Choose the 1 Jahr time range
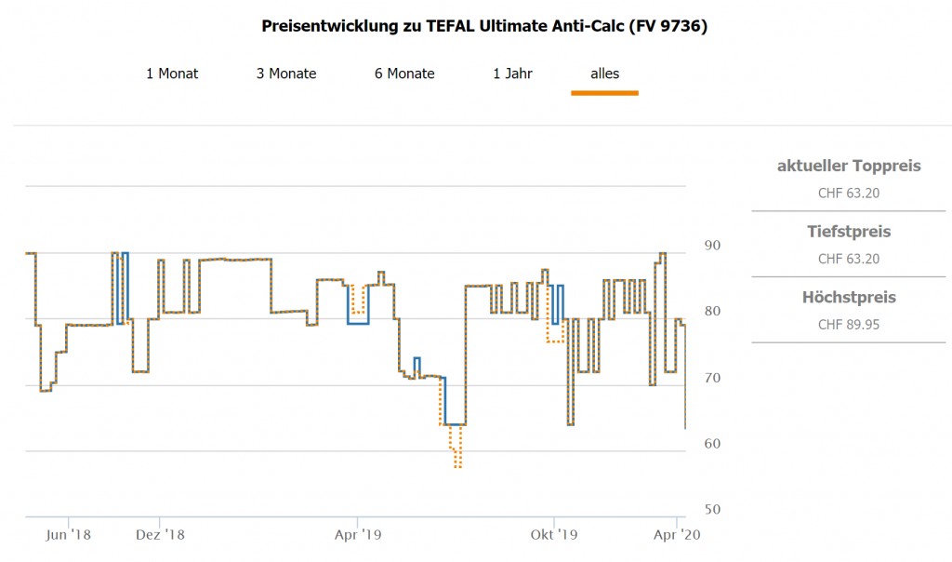This screenshot has height=562, width=952. [512, 74]
